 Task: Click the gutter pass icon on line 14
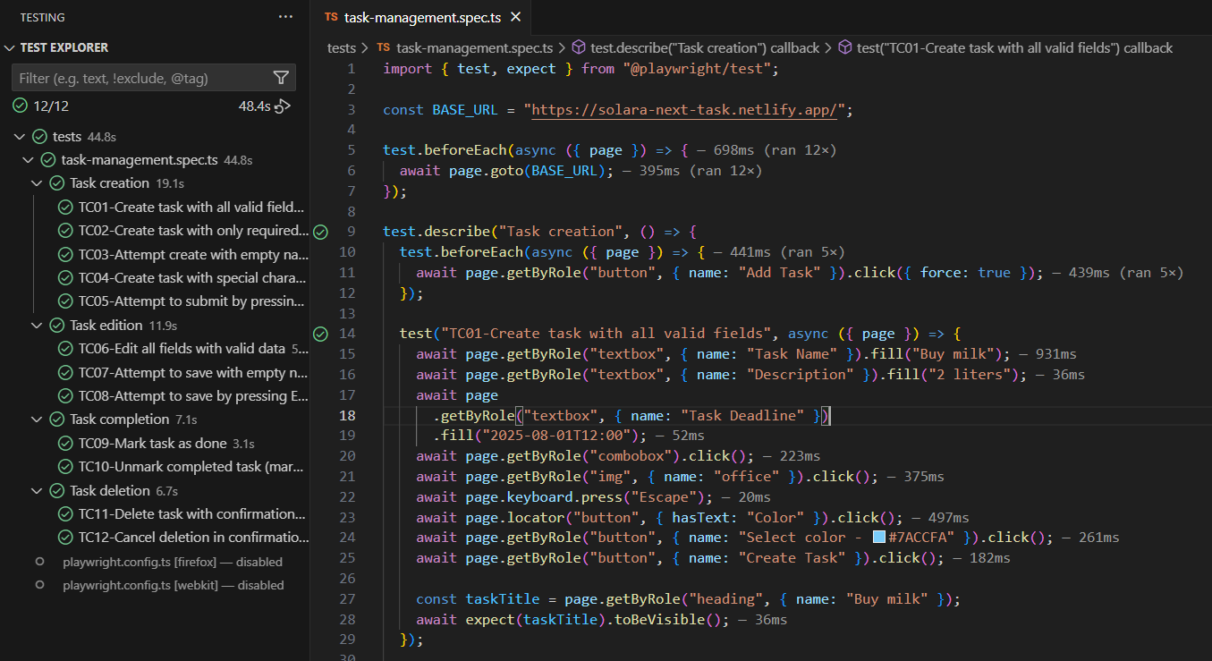(321, 335)
